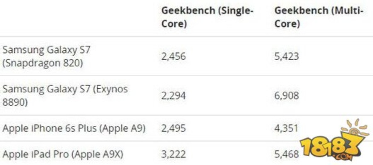Select the single-core score 2,456
373x165 pixels.
pyautogui.click(x=174, y=56)
